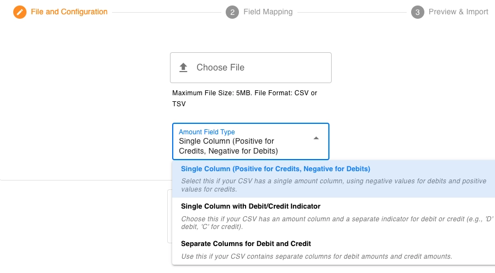Viewport: 495px width, 273px height.
Task: Click the 'D' debit, 'C' credit indicator description
Action: pyautogui.click(x=337, y=222)
